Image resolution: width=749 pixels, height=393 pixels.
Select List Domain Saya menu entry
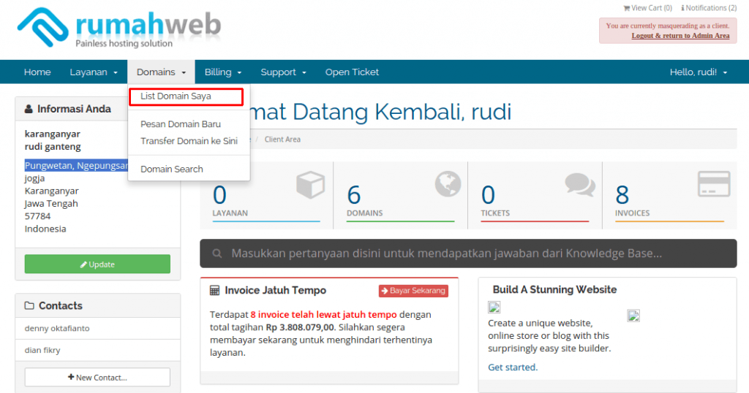point(187,96)
